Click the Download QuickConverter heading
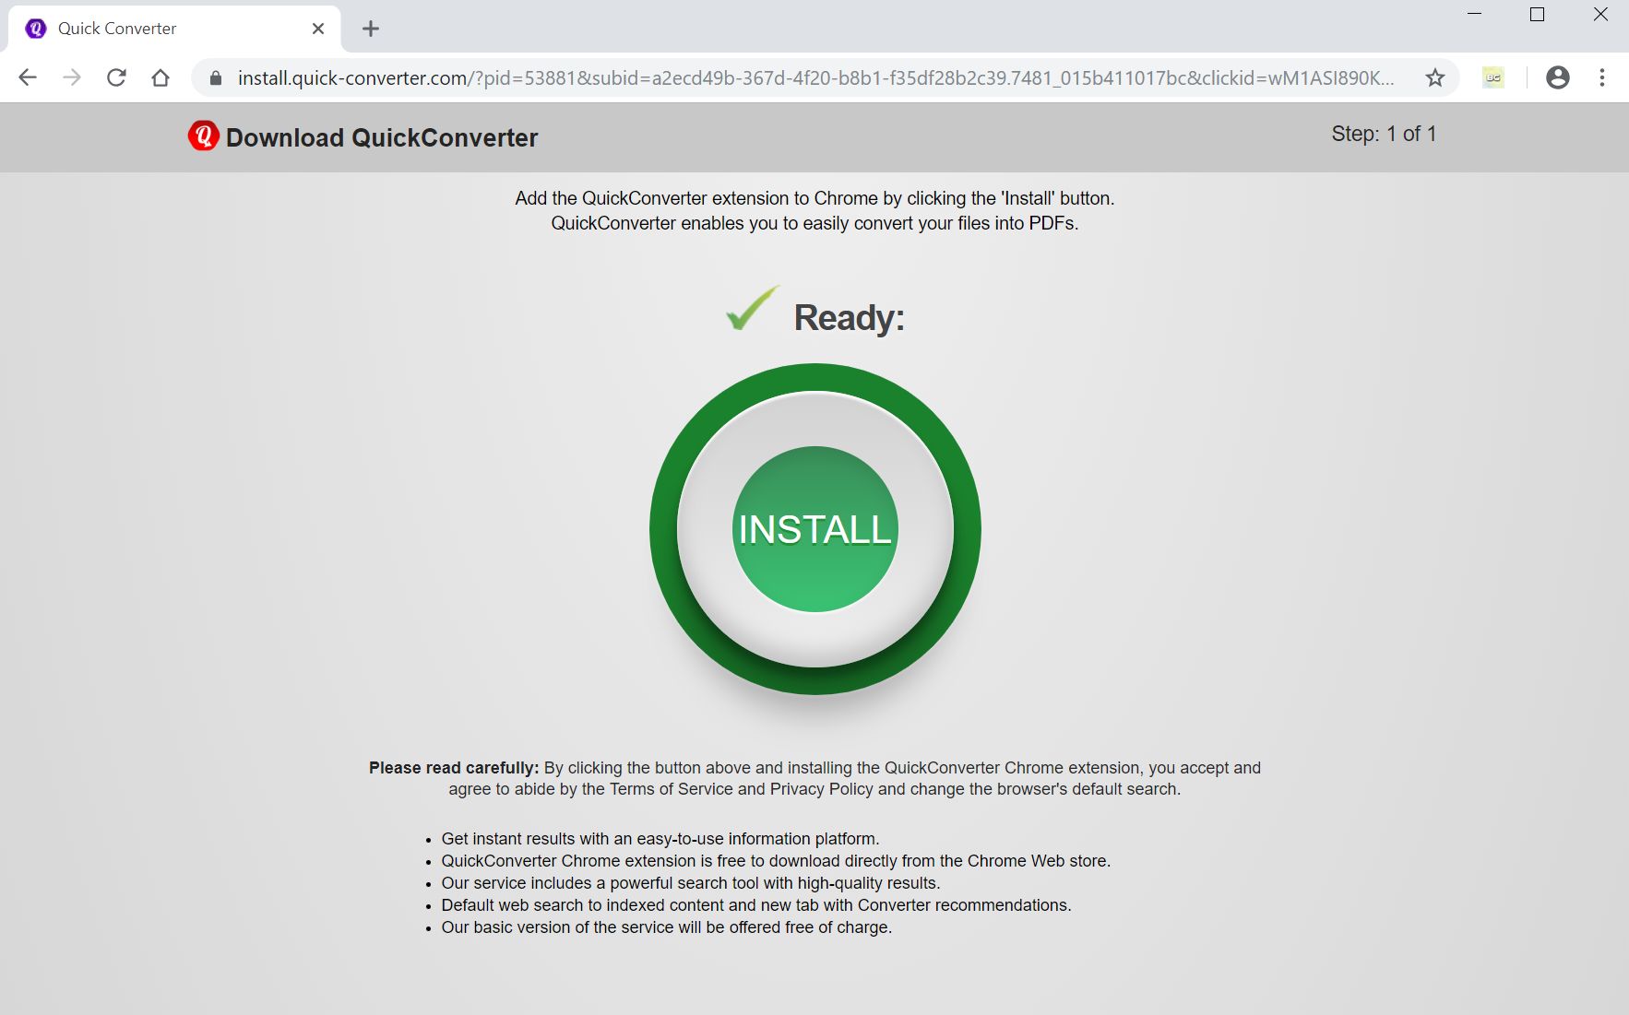 382,137
